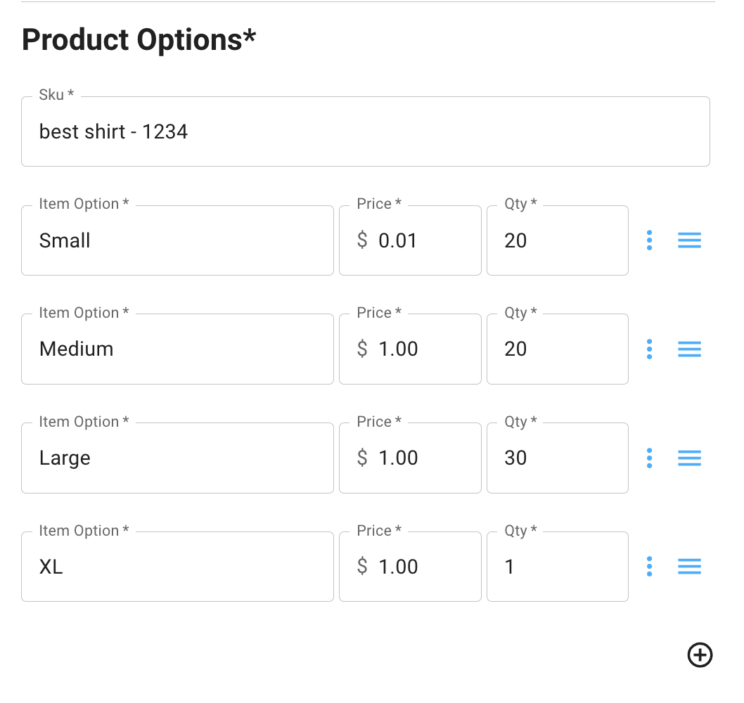
Task: Select the Qty field for XL option
Action: [x=557, y=567]
